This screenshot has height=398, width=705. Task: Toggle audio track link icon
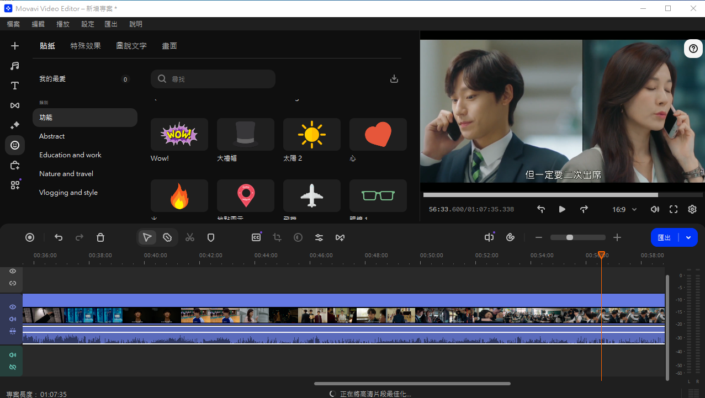[x=13, y=367]
